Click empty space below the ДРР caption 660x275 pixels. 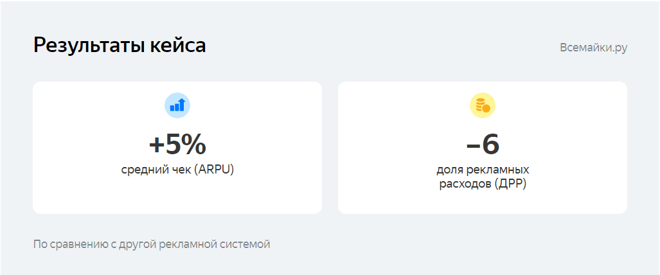point(482,202)
